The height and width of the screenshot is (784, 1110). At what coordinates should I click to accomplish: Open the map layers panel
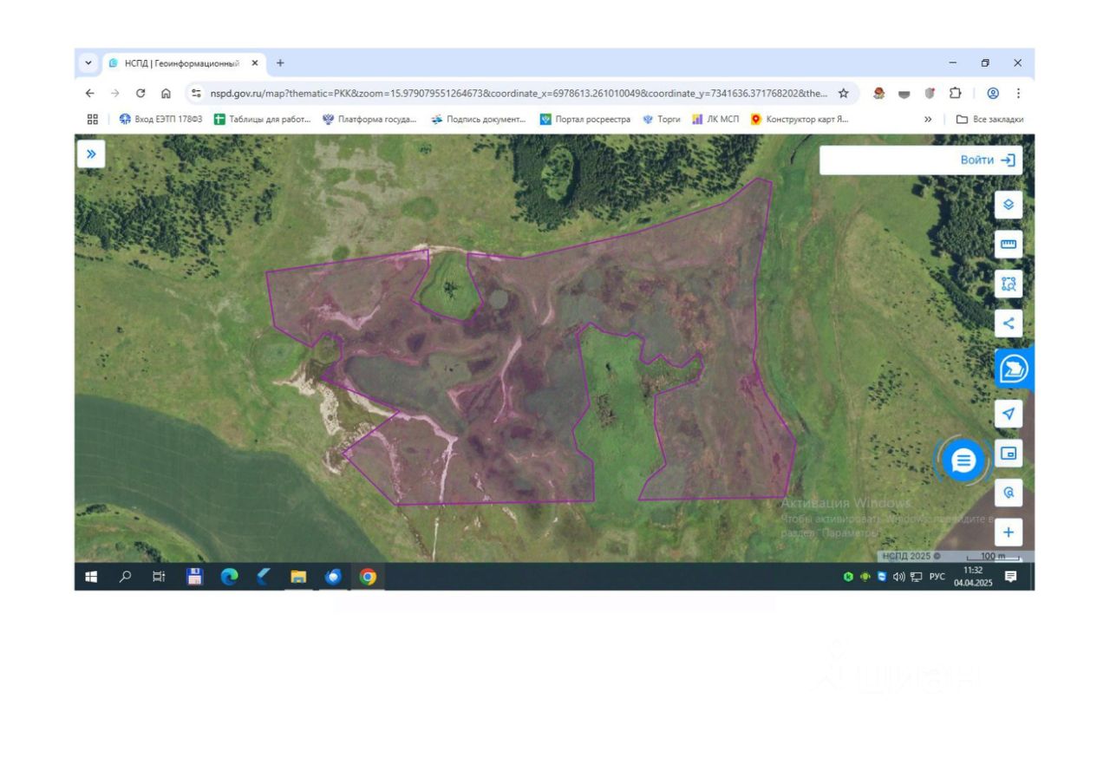[1008, 205]
